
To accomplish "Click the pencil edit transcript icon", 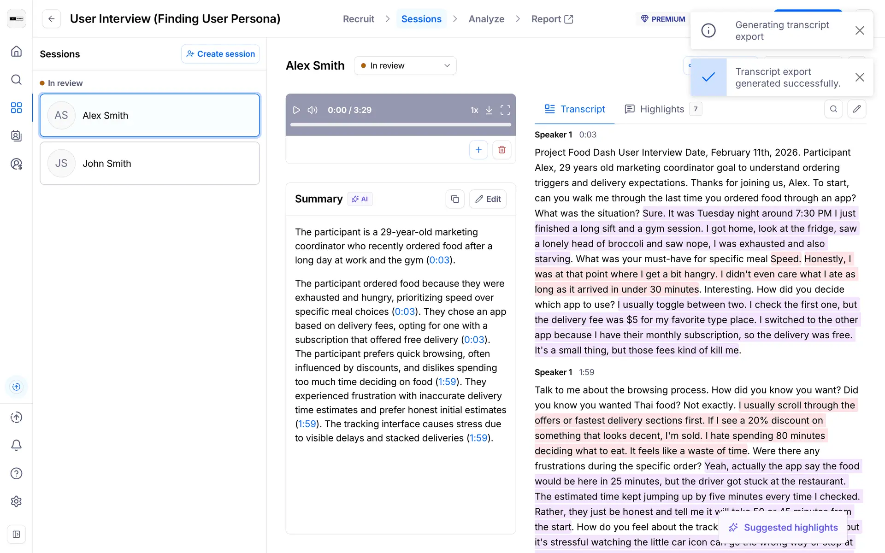I will [856, 109].
